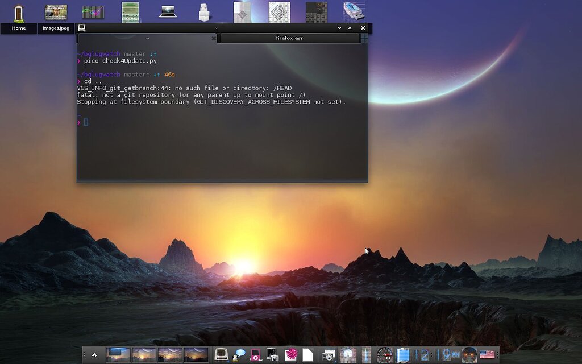The height and width of the screenshot is (364, 582).
Task: Shade the terminal window with the up chevron
Action: 350,27
